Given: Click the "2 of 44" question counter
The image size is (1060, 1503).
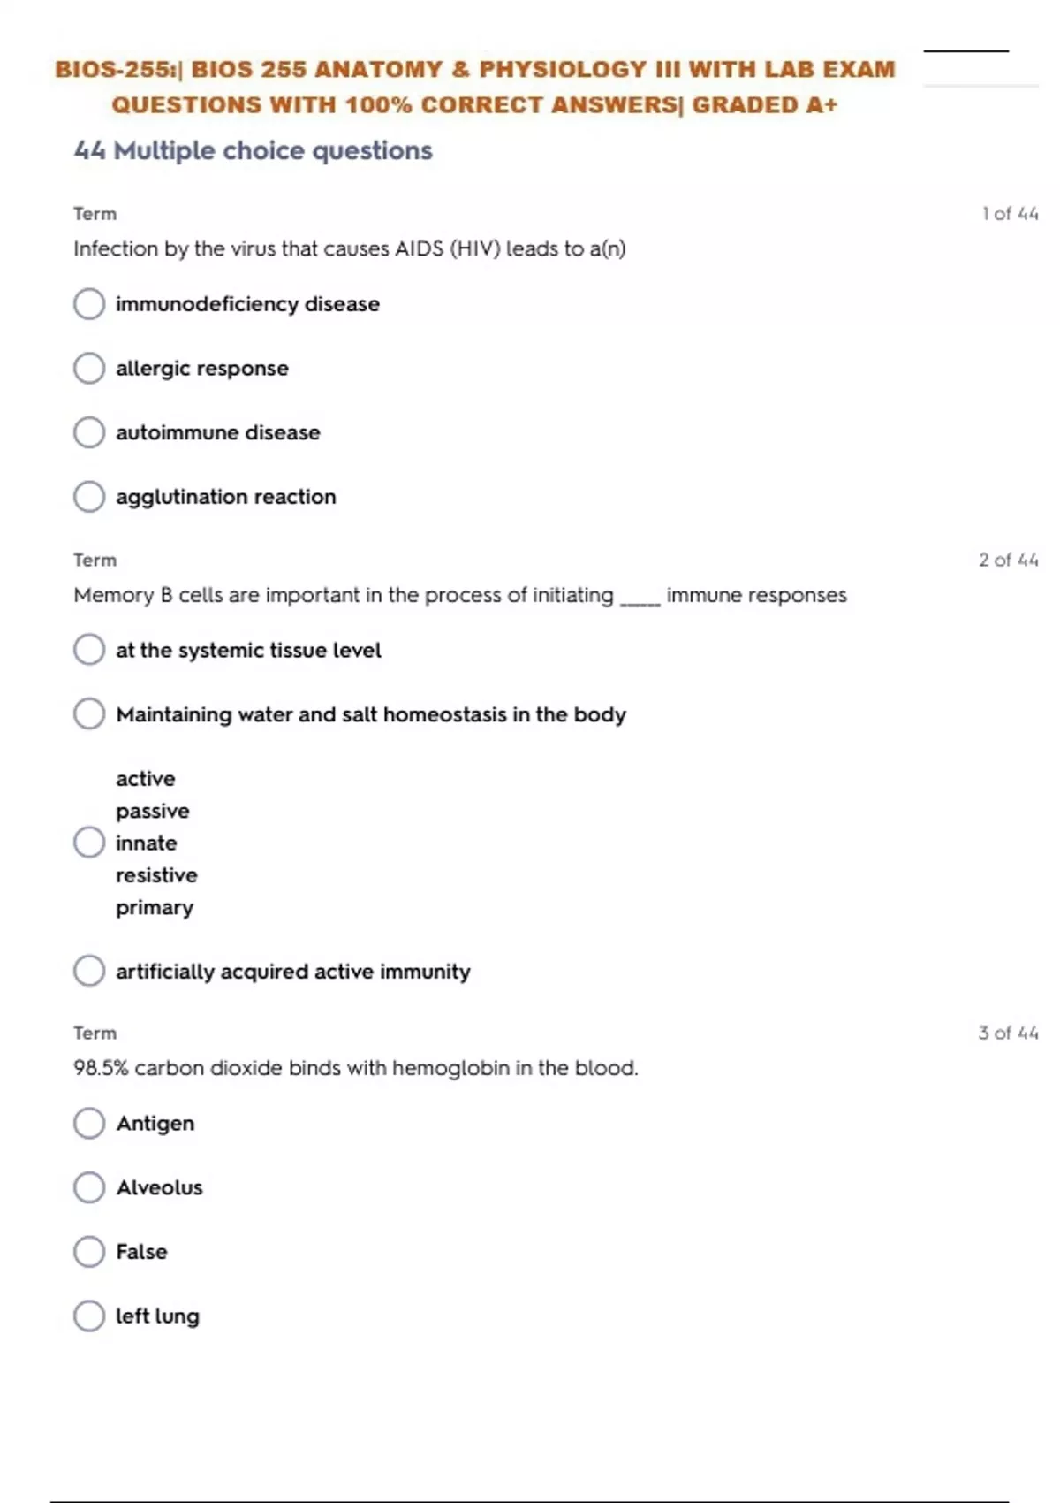Looking at the screenshot, I should (1008, 560).
